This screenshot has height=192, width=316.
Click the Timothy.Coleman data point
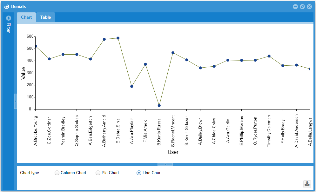269,56
